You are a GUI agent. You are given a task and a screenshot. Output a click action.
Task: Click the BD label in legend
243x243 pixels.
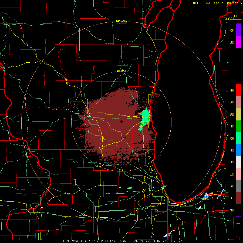click(232, 114)
